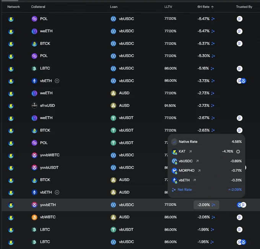The height and width of the screenshot is (249, 260).
Task: Click the LLTV column header
Action: coord(168,7)
